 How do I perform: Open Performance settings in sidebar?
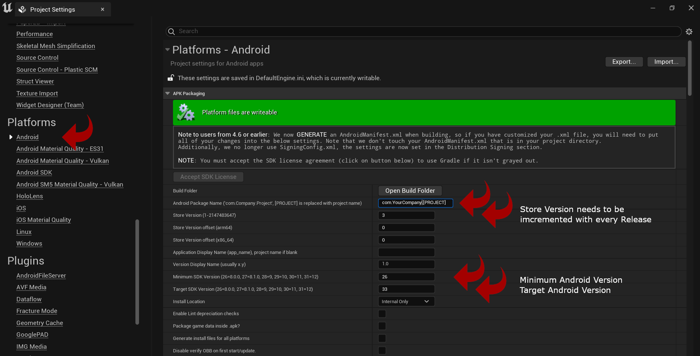[x=35, y=34]
